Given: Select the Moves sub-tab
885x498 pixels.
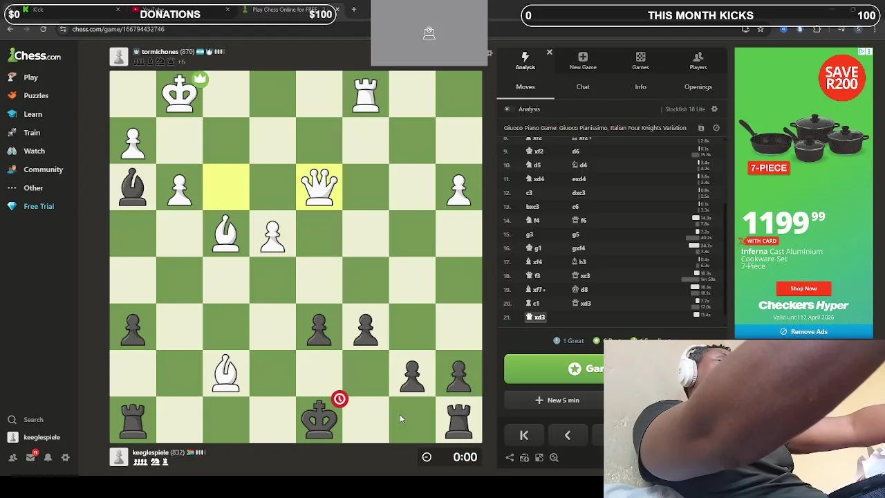Looking at the screenshot, I should [x=525, y=87].
